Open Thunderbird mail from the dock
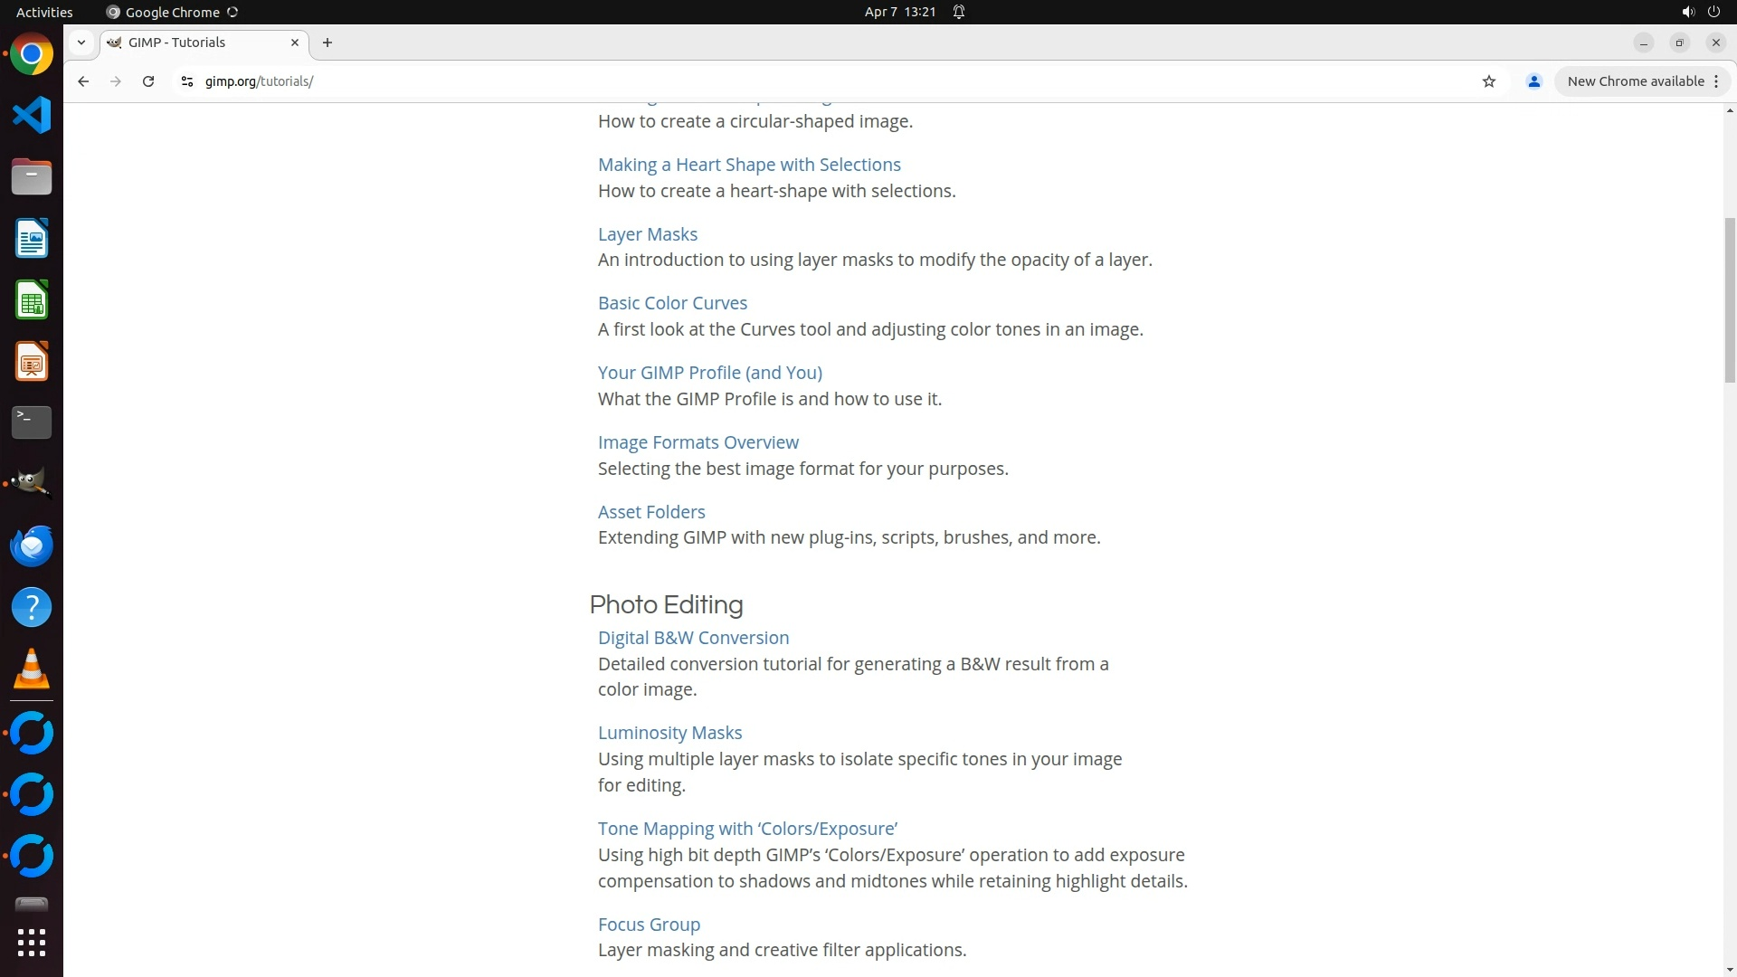Viewport: 1737px width, 977px height. (32, 545)
